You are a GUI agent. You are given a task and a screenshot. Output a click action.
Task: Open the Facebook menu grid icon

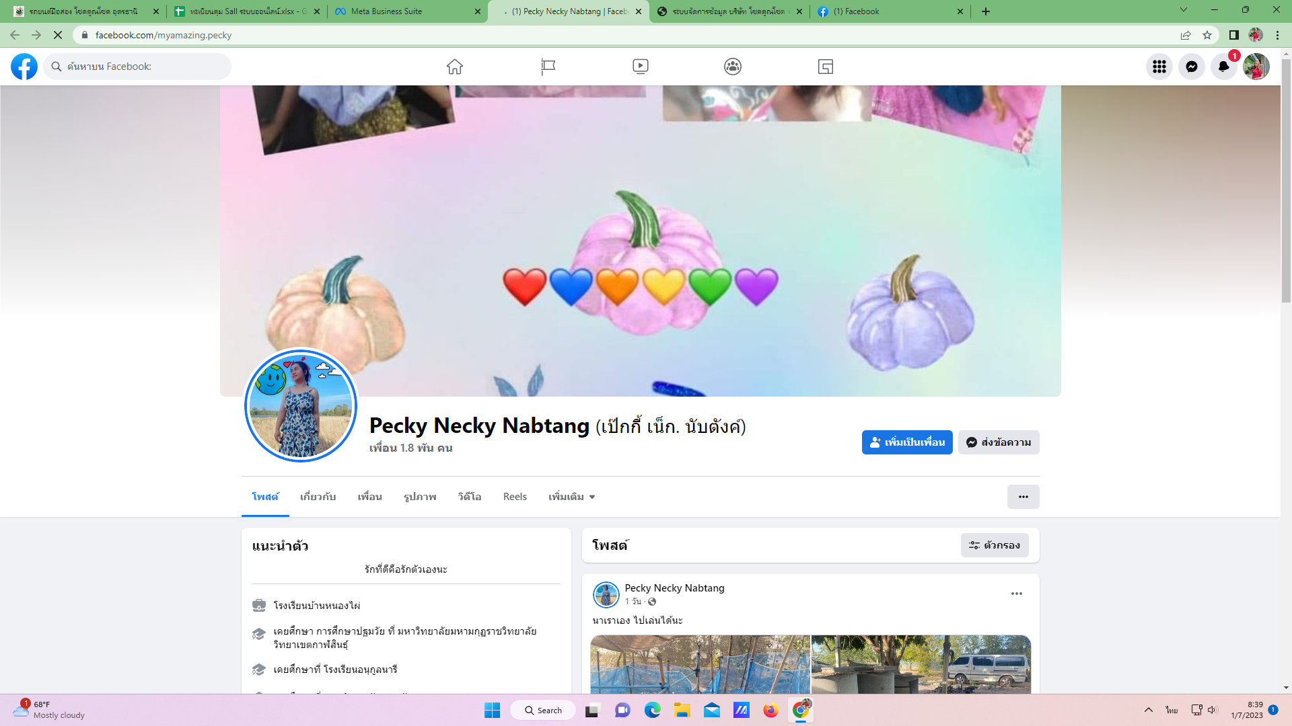click(x=1159, y=67)
